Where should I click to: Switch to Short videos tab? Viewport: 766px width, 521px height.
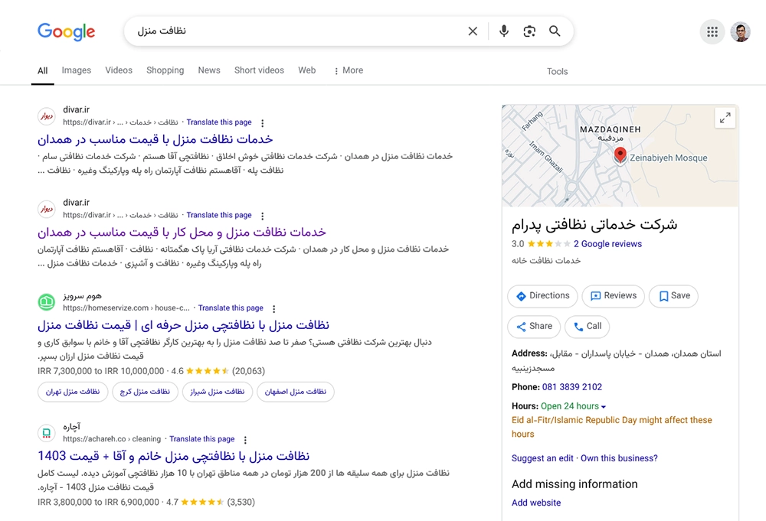coord(259,70)
